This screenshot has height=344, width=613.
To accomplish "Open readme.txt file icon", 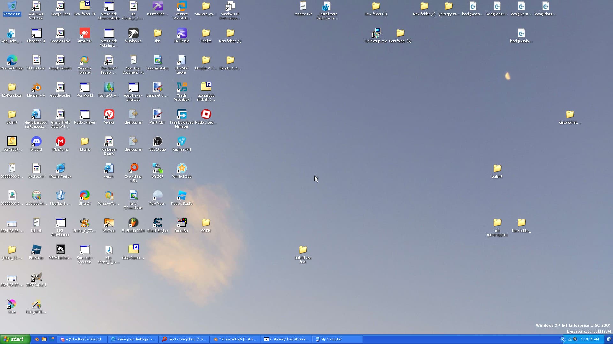I will click(x=303, y=9).
